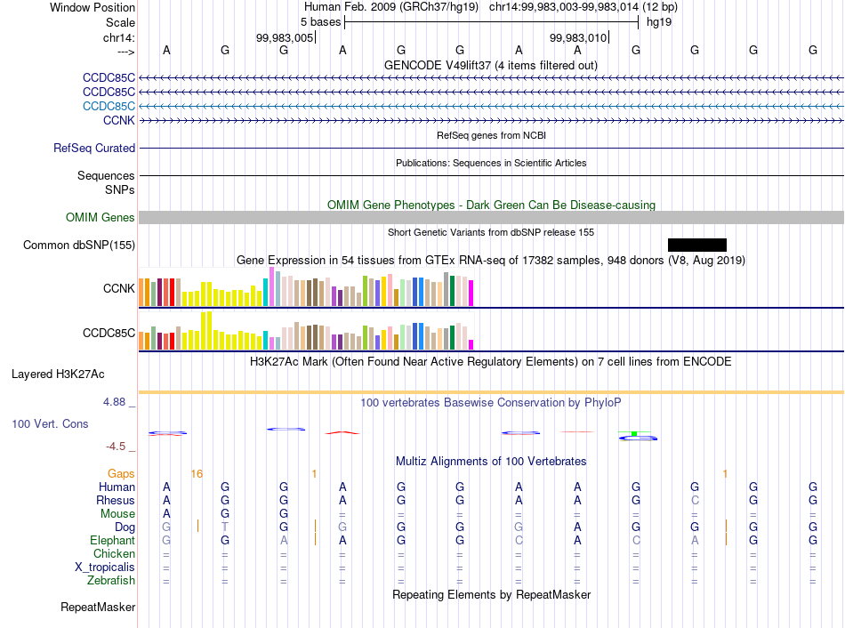Click the OMIM Genes label
This screenshot has height=628, width=845.
tap(101, 217)
